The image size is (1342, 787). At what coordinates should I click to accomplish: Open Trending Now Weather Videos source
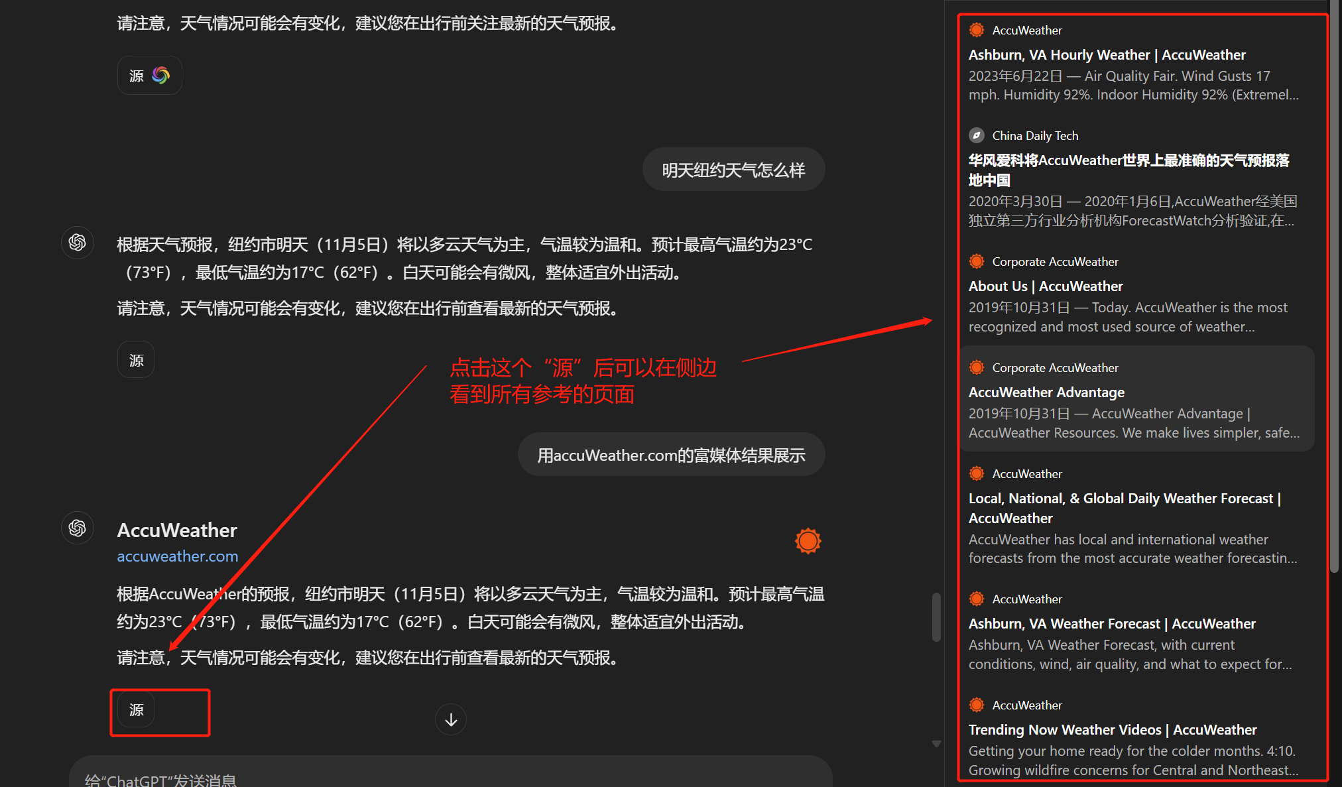[x=1113, y=730]
